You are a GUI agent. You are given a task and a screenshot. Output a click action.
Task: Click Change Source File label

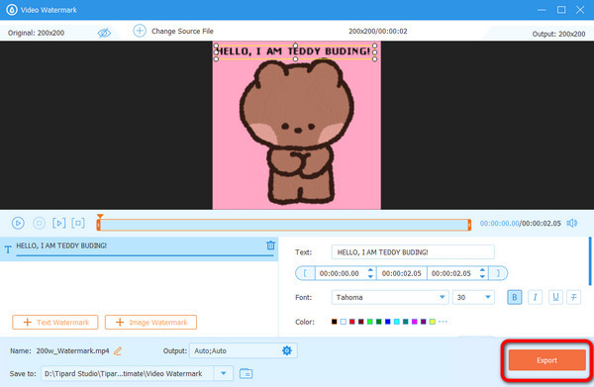(x=182, y=31)
